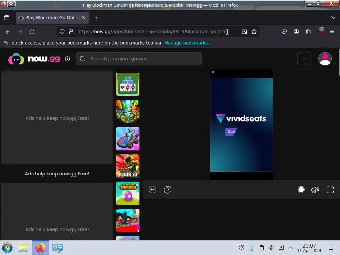The width and height of the screenshot is (340, 255).
Task: Click the show desktop tray button
Action: coord(331,248)
